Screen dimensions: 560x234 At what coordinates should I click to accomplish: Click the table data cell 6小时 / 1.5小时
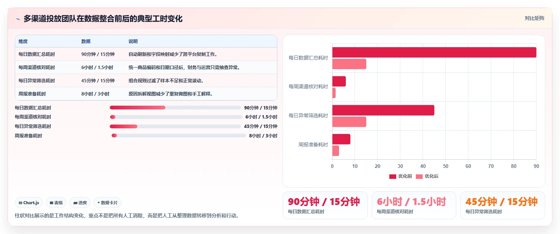click(x=97, y=68)
